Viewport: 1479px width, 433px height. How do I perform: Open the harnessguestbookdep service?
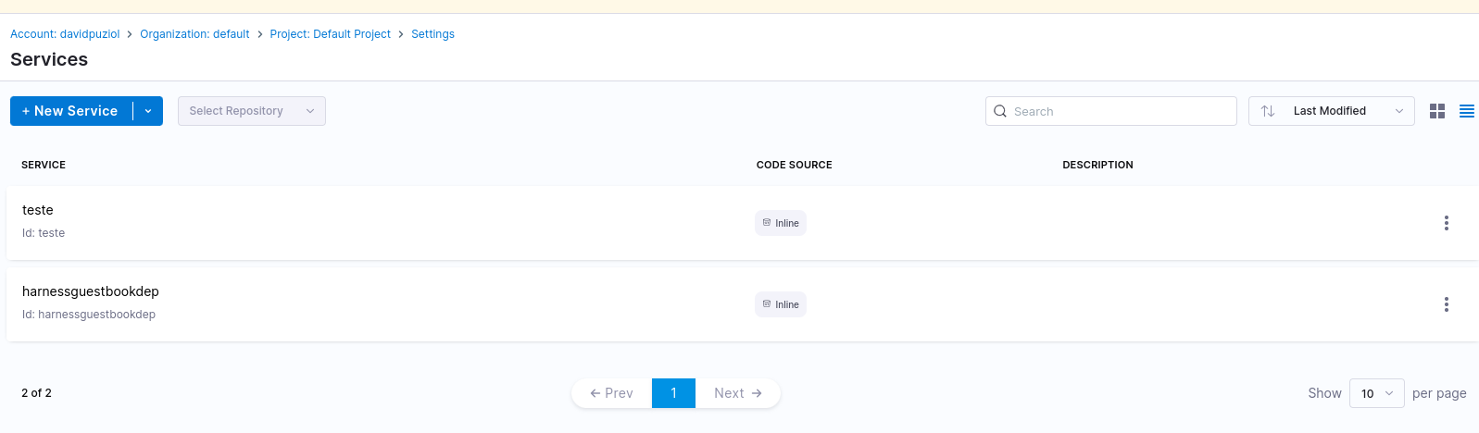click(91, 291)
